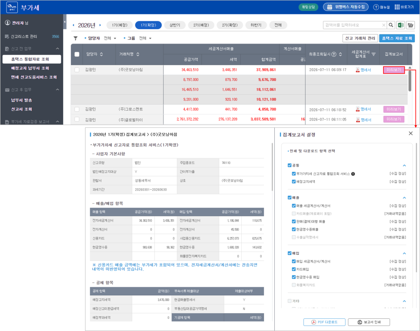
Task: Switch to the 전체 period tab
Action: tap(278, 25)
